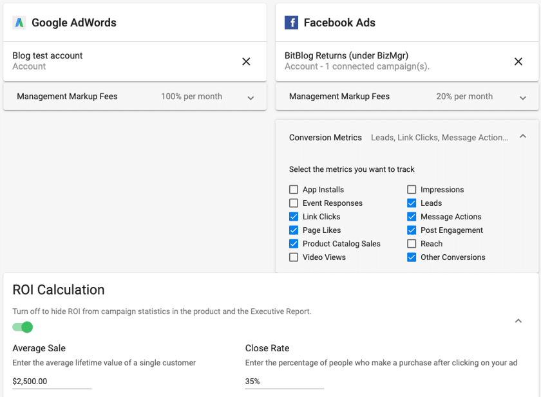The height and width of the screenshot is (397, 541).
Task: Expand Google AdWords Management Markup Fees
Action: click(x=251, y=98)
